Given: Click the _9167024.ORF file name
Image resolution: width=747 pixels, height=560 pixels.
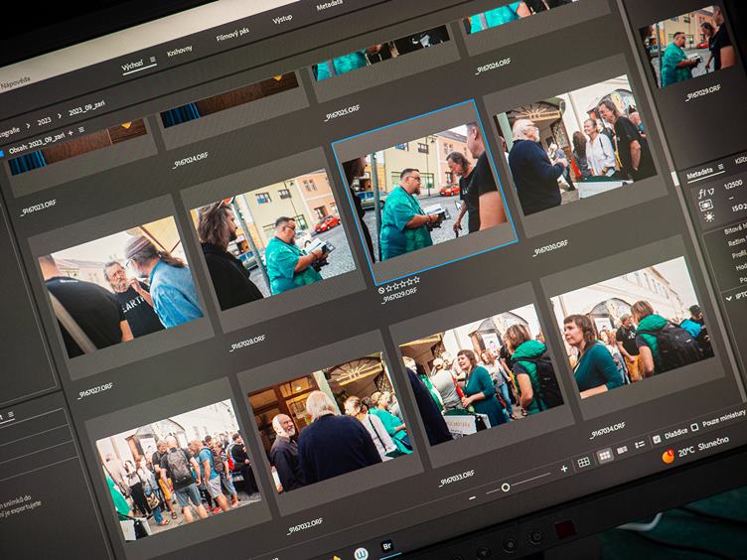Looking at the screenshot, I should (190, 161).
